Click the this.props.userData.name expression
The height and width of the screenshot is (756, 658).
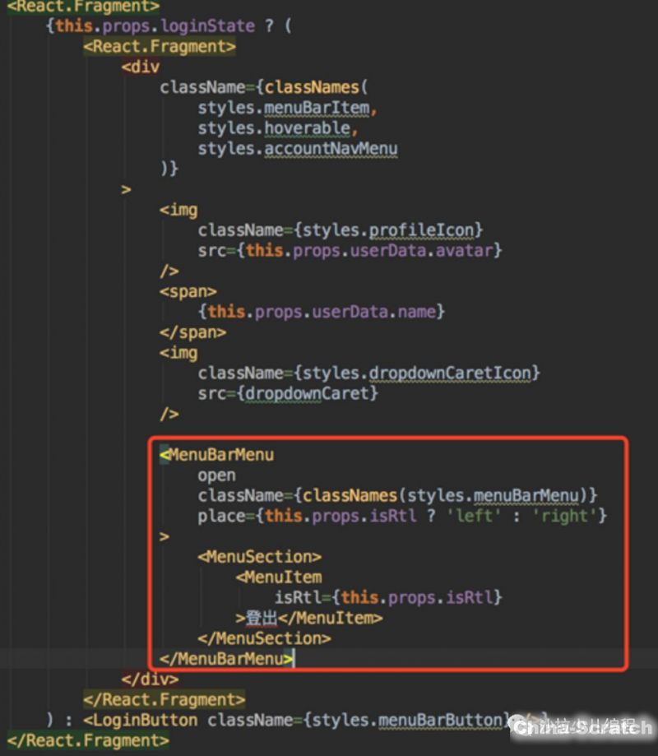tap(326, 312)
